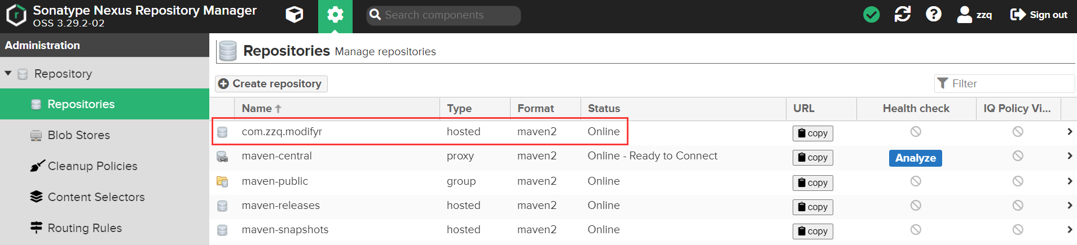Sort by the Name column header

[337, 109]
